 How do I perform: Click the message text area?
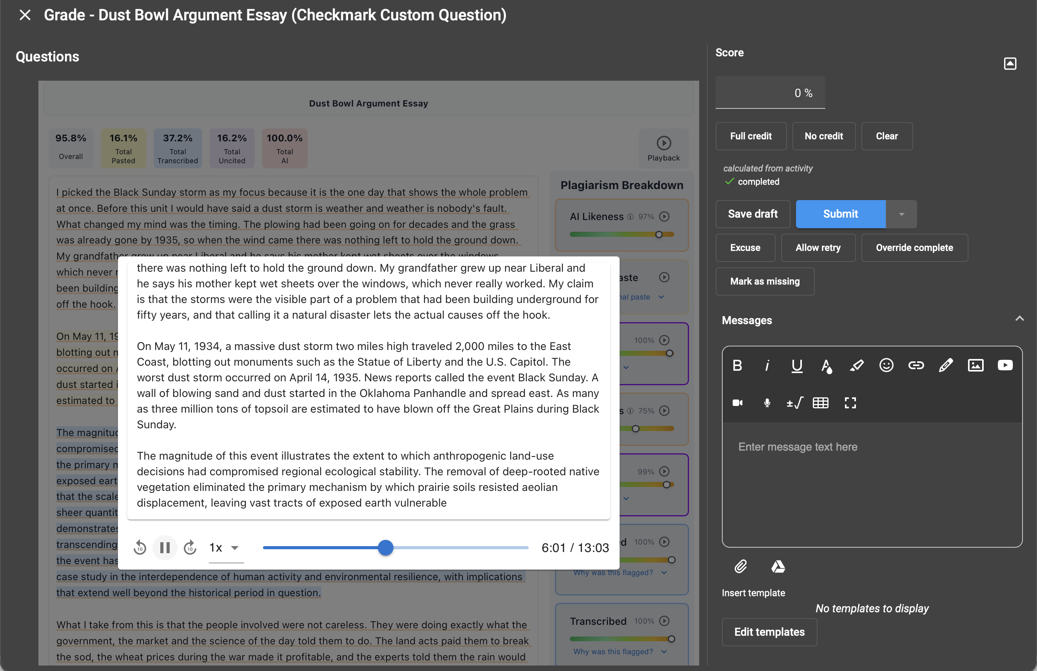click(x=872, y=484)
